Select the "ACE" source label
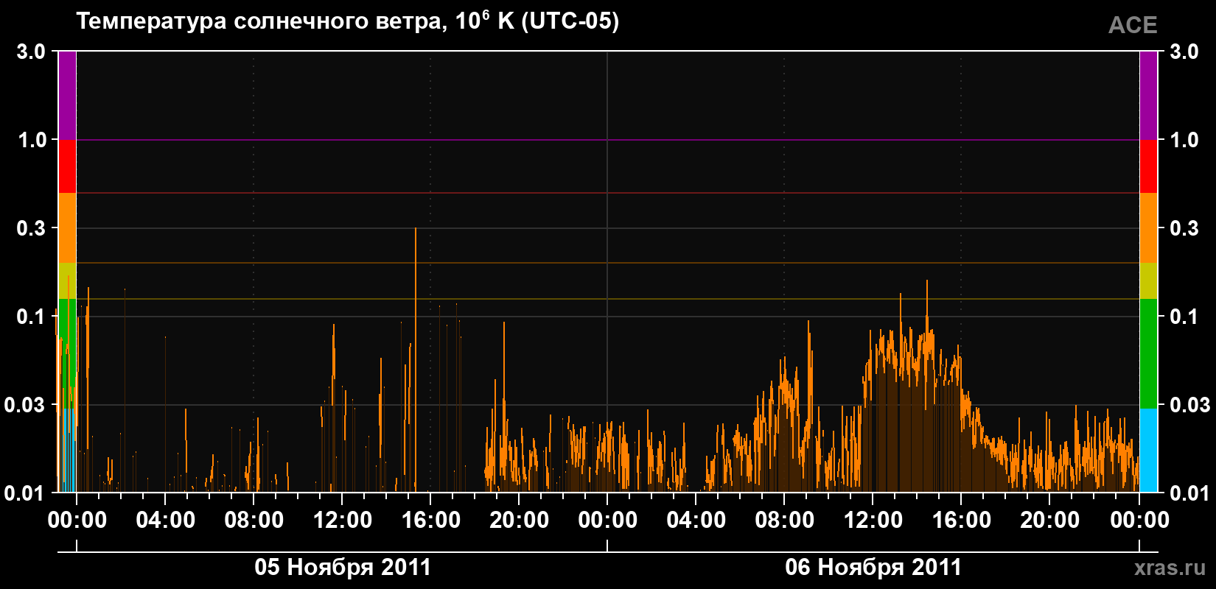1216x589 pixels. coord(1133,25)
